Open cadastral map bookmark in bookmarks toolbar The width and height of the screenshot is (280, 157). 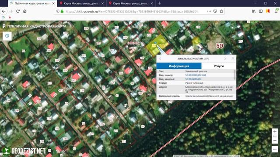(x=3, y=17)
